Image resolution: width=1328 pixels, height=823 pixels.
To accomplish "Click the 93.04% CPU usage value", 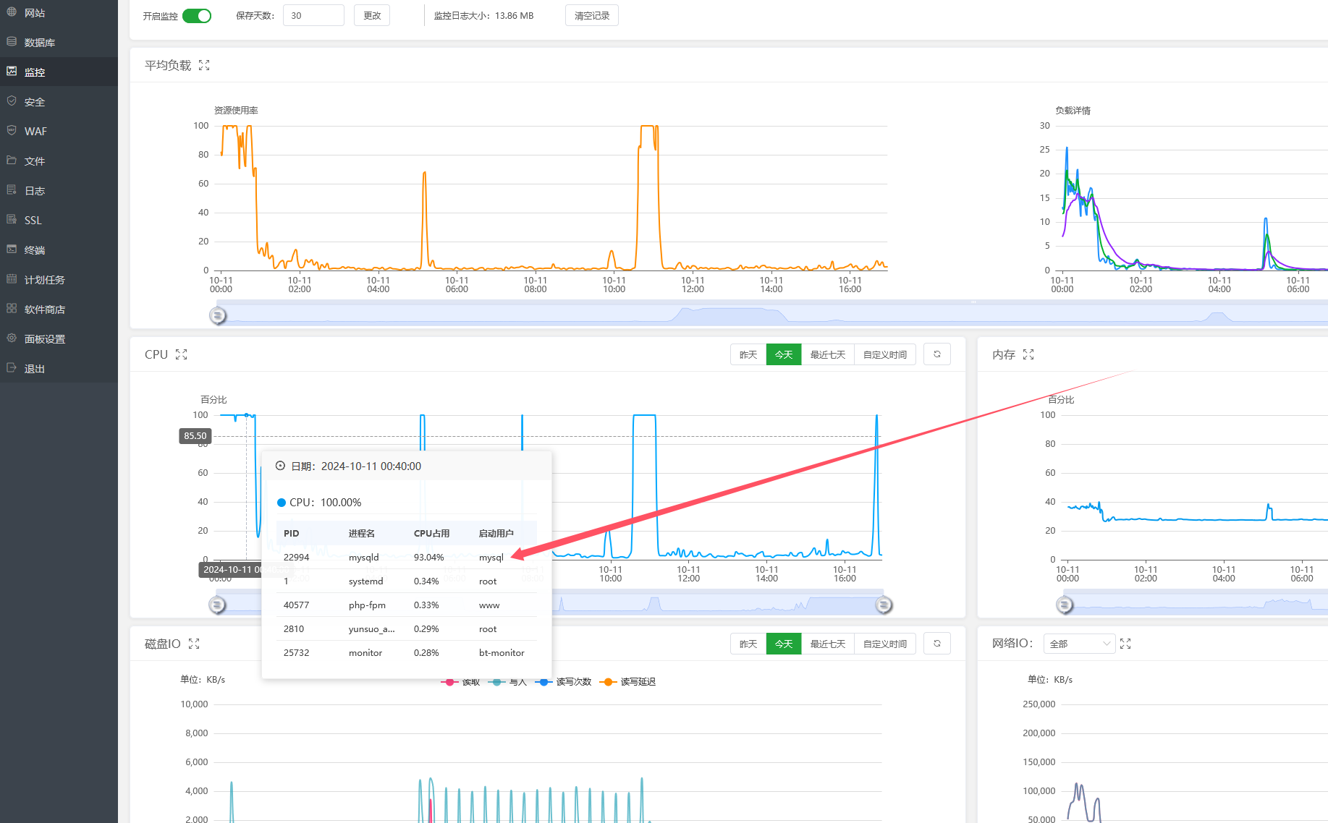I will pyautogui.click(x=428, y=557).
